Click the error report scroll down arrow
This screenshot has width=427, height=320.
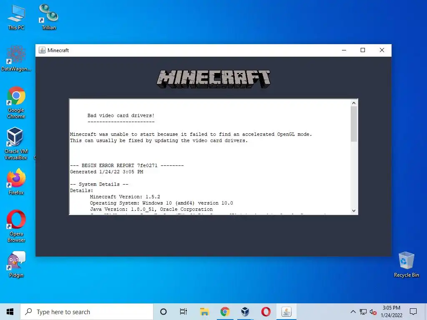pyautogui.click(x=354, y=210)
